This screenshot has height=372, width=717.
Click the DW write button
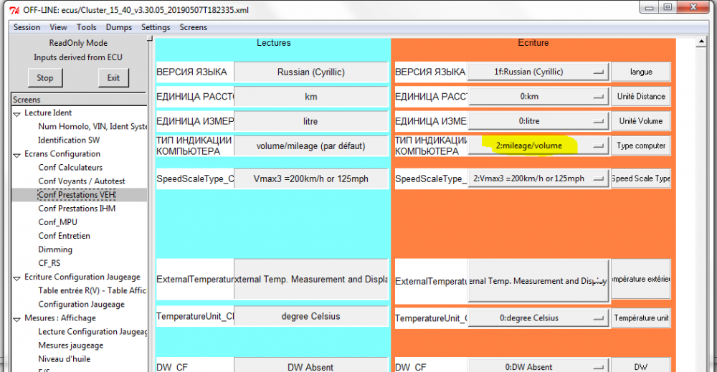tap(640, 366)
